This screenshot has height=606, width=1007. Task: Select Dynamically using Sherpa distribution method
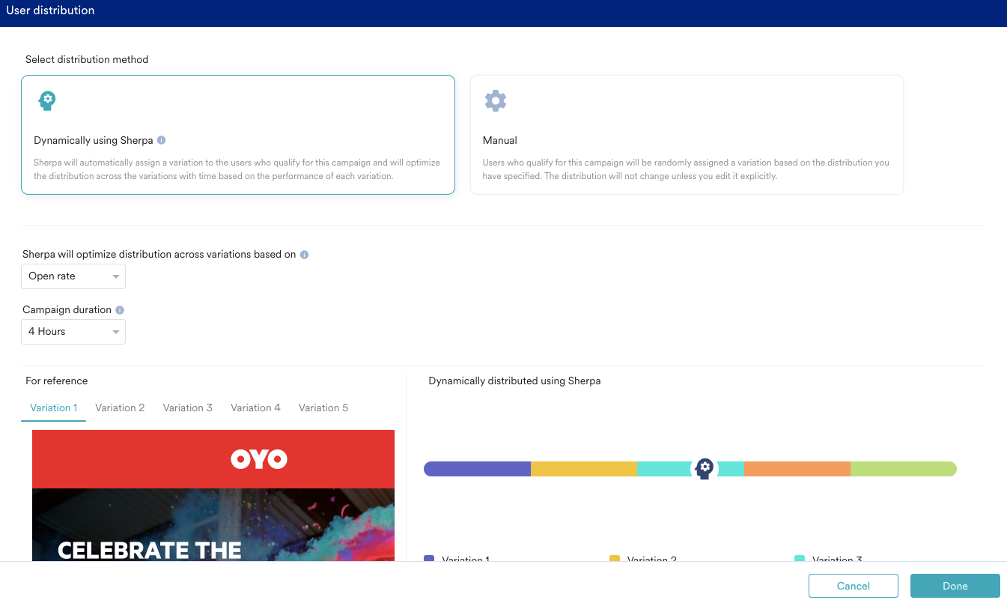coord(237,135)
